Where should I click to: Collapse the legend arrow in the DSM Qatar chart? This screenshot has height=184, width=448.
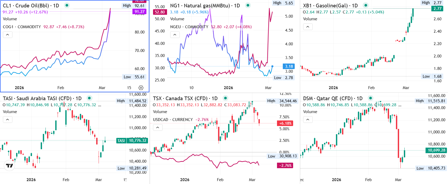click(308, 120)
